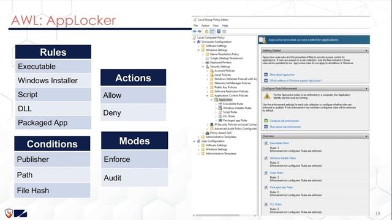Open Which editions of Windows support AppLocker link
The width and height of the screenshot is (392, 220).
(x=296, y=81)
